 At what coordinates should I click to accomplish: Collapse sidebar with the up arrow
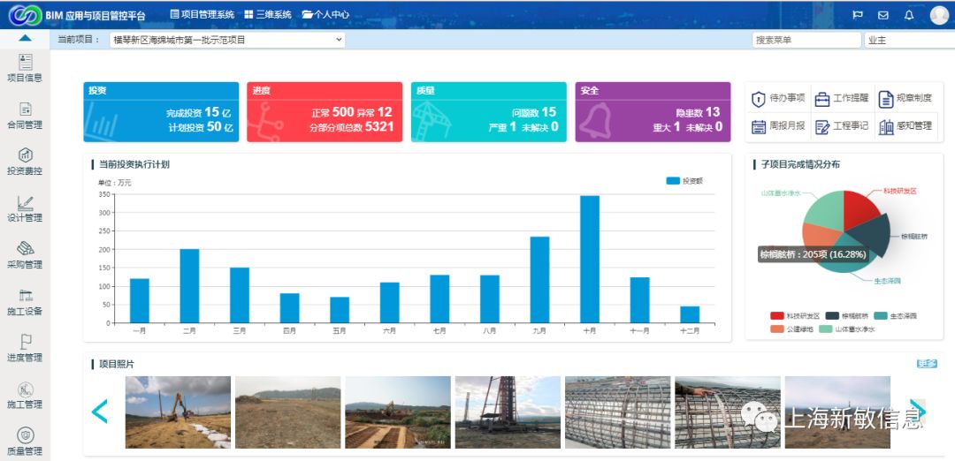coord(25,38)
